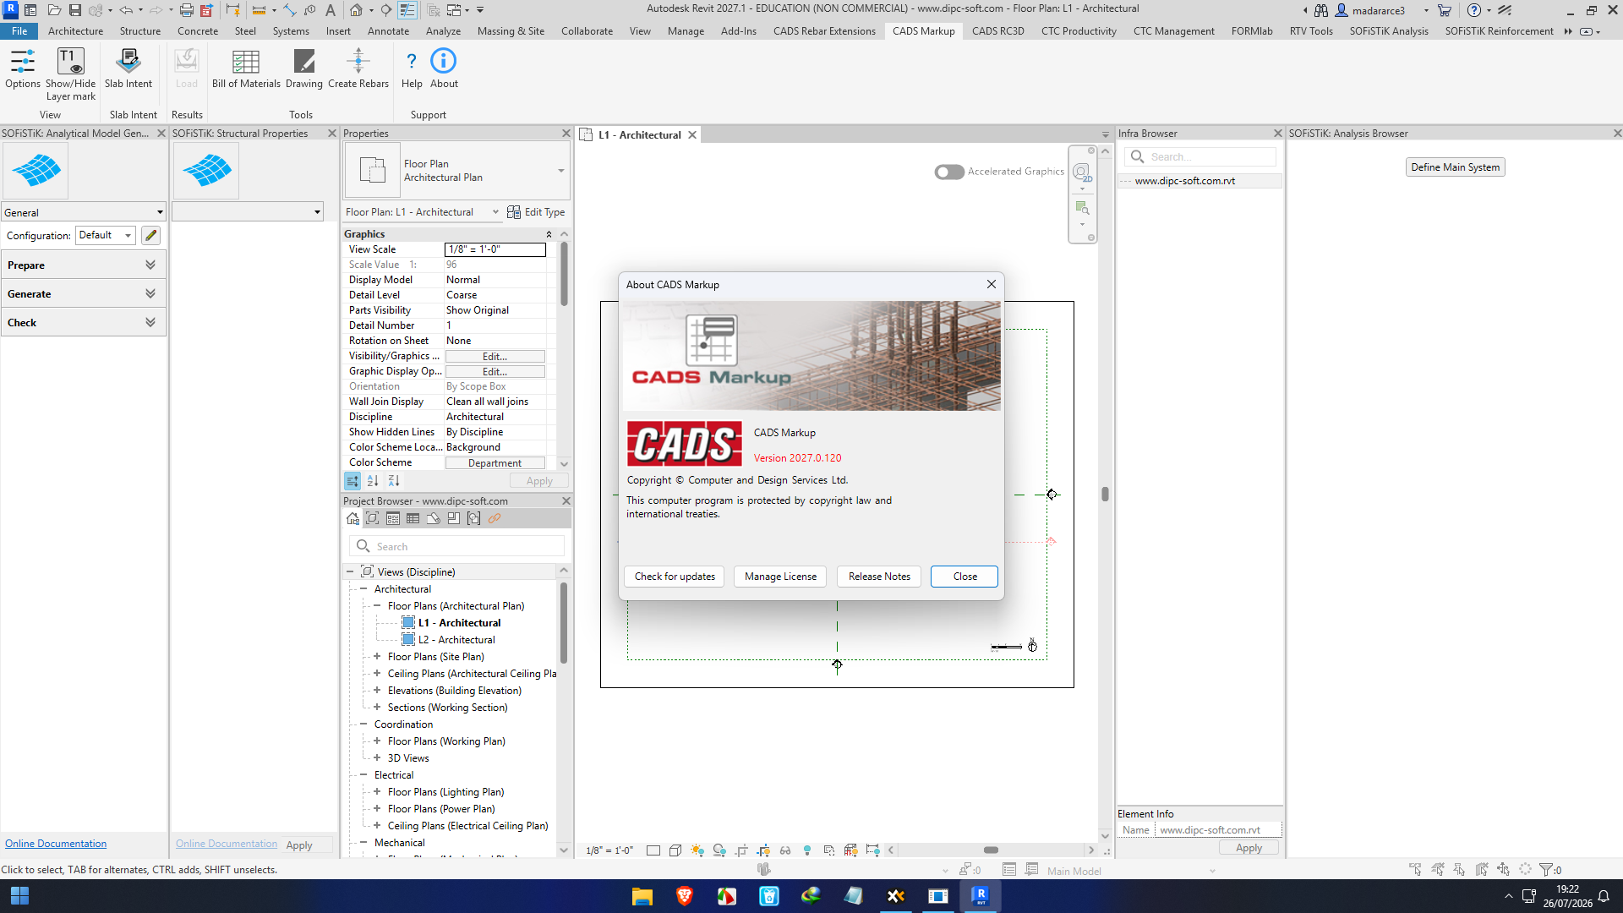Expand the Generate section
Screen dimensions: 1623x913
point(83,293)
